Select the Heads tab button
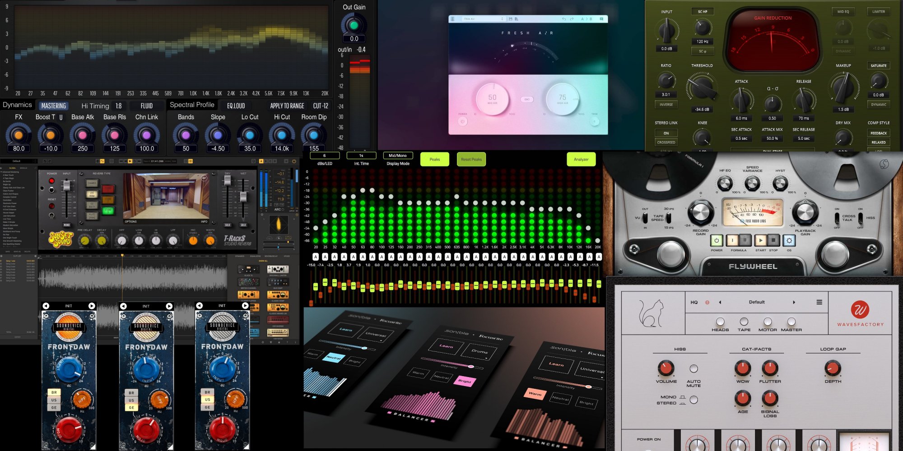 720,322
